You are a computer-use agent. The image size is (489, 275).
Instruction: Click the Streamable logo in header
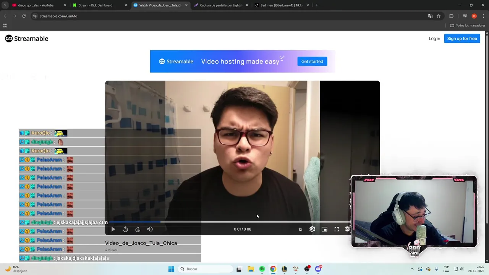(27, 39)
